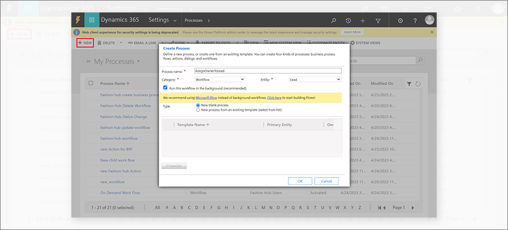The width and height of the screenshot is (508, 230).
Task: Filter list by All in alphabet bar
Action: 157,207
